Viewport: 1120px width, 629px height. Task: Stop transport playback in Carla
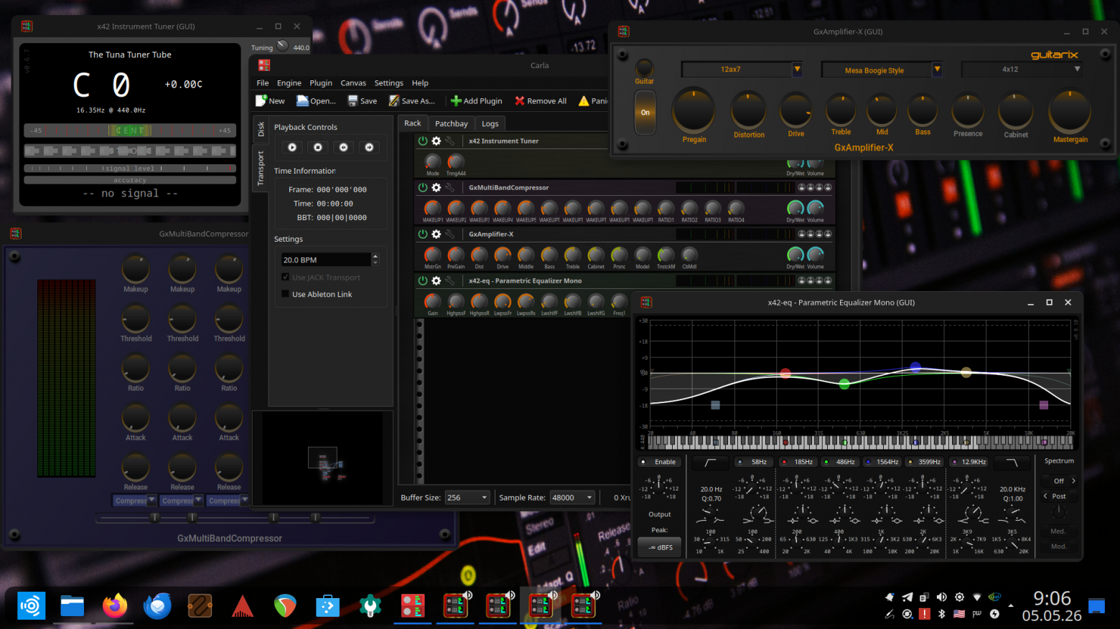[318, 147]
